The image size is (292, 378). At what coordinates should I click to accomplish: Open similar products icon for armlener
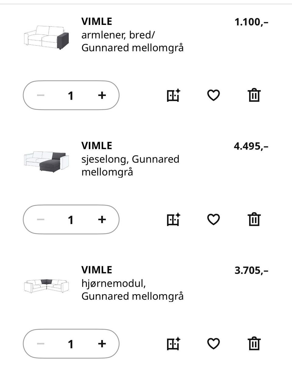pyautogui.click(x=173, y=95)
